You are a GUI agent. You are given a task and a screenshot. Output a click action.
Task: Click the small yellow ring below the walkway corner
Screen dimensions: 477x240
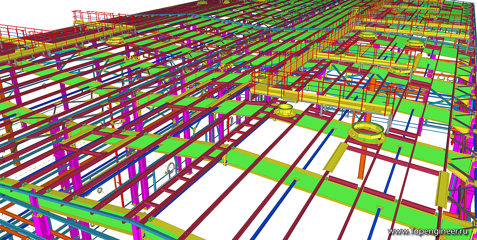[284, 110]
